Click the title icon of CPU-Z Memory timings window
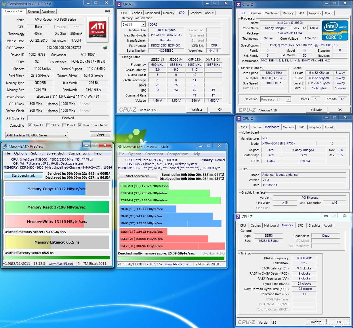Screen dimensions: 353x328 click(238, 217)
